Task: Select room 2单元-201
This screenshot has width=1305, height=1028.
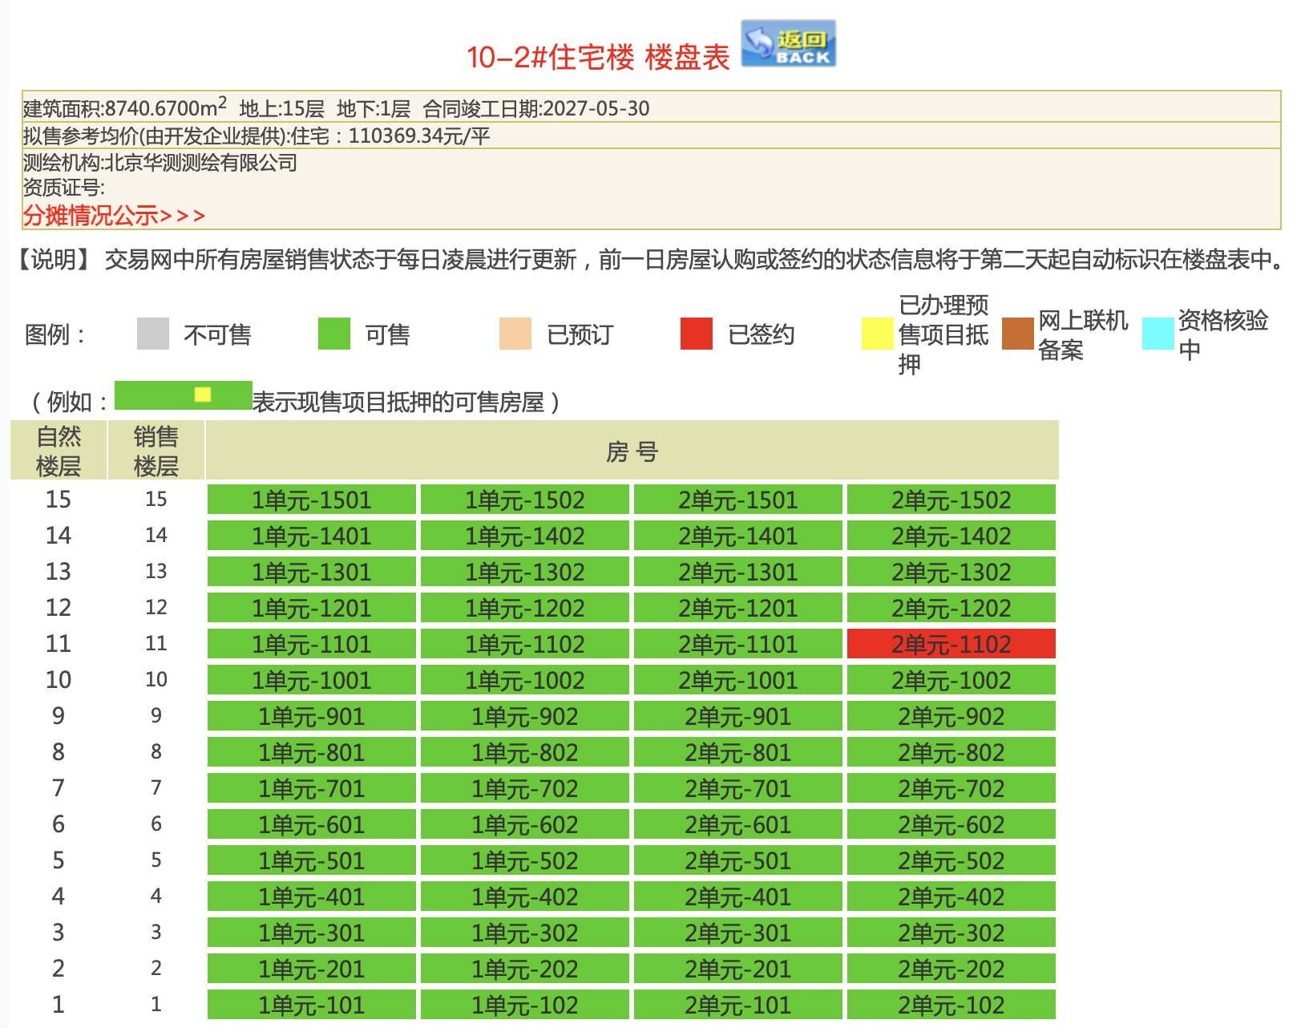Action: 738,969
